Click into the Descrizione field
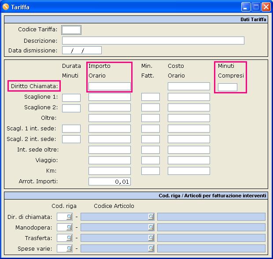273x259 pixels. click(153, 41)
